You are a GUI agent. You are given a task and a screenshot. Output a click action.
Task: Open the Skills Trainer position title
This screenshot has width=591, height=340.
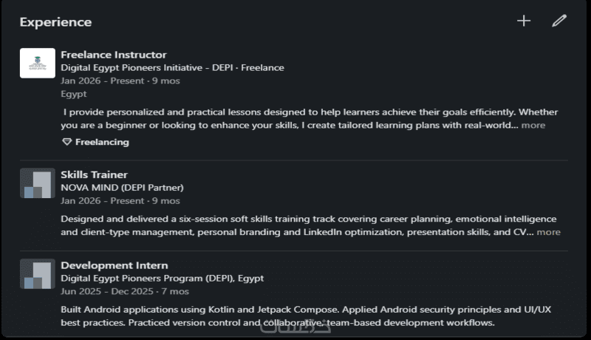tap(95, 174)
